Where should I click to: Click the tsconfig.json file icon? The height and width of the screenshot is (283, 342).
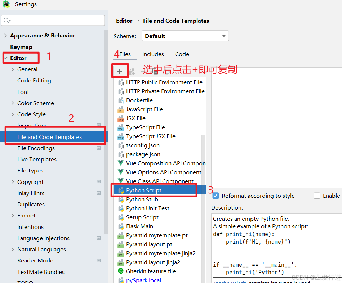[121, 145]
